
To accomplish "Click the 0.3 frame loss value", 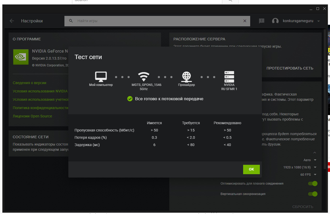I will point(154,137).
